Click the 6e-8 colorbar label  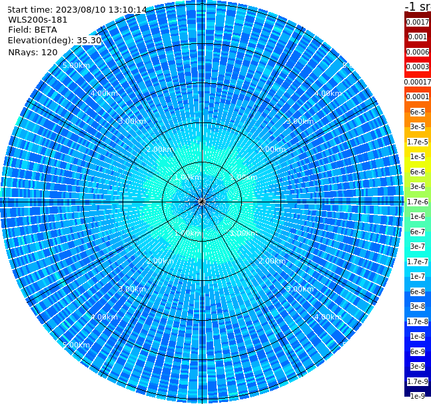(x=418, y=292)
